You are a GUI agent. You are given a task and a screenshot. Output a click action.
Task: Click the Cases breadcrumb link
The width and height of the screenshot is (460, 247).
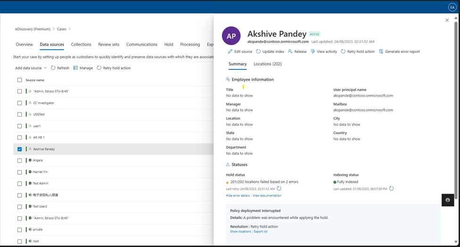pos(62,29)
